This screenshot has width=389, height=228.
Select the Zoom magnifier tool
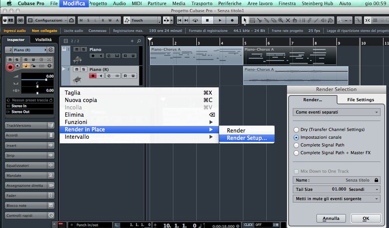coord(281,20)
